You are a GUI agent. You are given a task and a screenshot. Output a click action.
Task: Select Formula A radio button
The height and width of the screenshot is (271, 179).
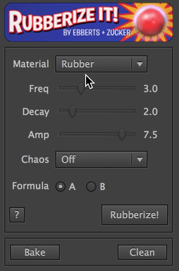[61, 187]
